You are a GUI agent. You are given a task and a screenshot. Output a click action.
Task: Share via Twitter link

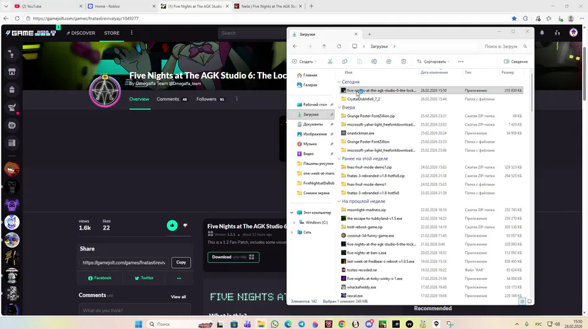coord(144,278)
